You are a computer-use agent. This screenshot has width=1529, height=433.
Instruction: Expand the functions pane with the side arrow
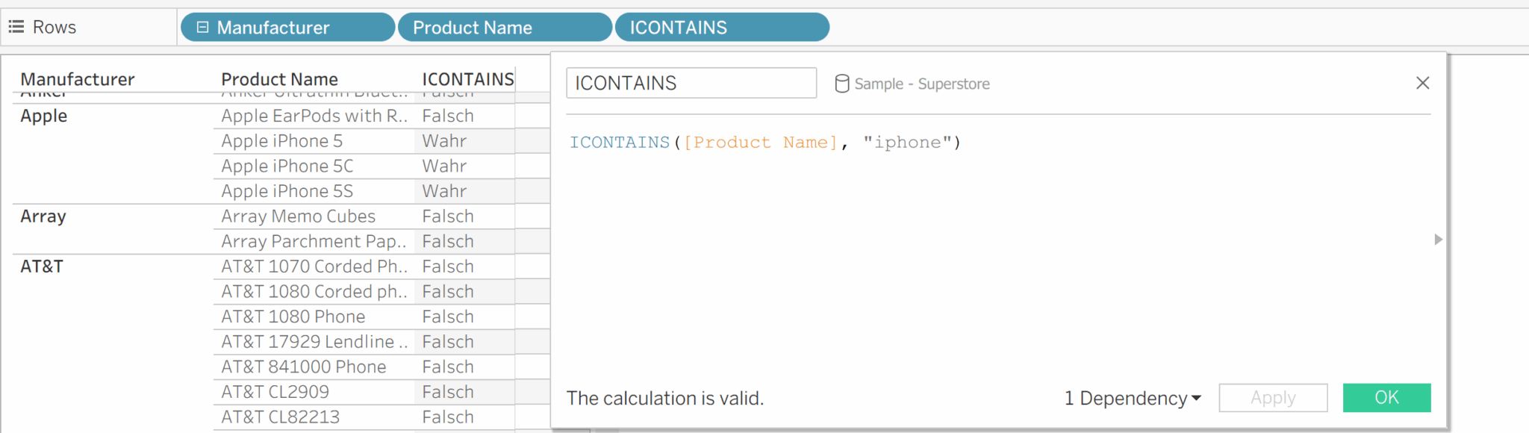1438,240
